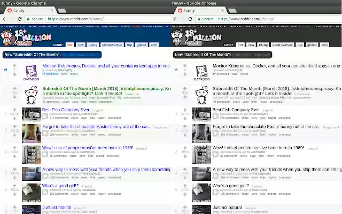Image resolution: width=342 pixels, height=214 pixels.
Task: Open the 'wiki' tab in left window
Action: coord(154,45)
